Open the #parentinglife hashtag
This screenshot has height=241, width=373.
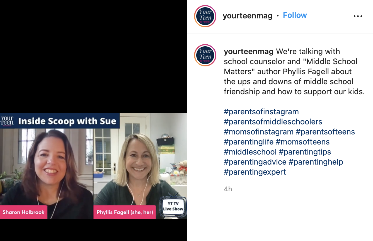(249, 142)
